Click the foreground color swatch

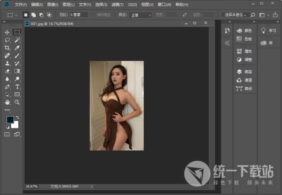point(10,120)
